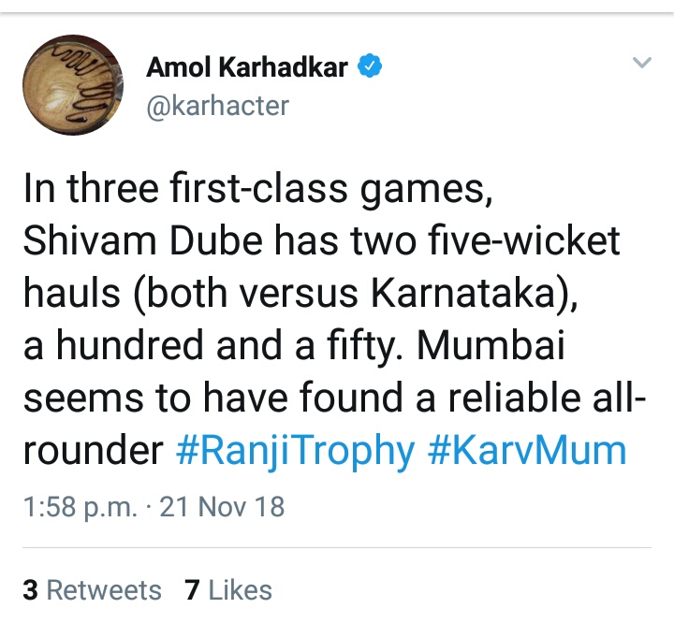Click the tweet text about Shivam Dube
674x623 pixels.
(x=334, y=319)
